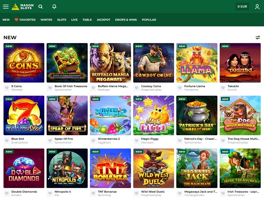This screenshot has width=264, height=198.
Task: Toggle favorite heart for Magic Piggy
Action: pyautogui.click(x=136, y=141)
